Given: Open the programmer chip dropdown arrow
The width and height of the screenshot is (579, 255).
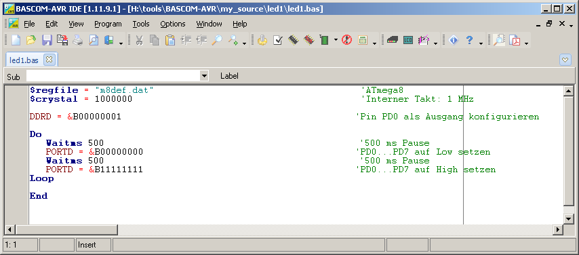Looking at the screenshot, I should coord(336,40).
